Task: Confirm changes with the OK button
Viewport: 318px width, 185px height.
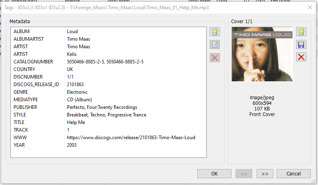Action: [x=214, y=174]
